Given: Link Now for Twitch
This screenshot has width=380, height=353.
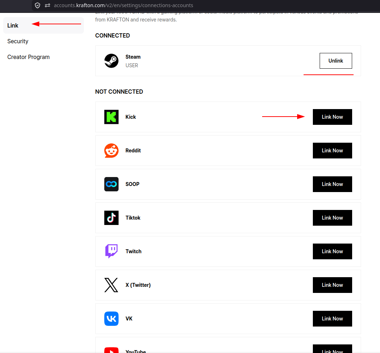Looking at the screenshot, I should click(x=332, y=251).
